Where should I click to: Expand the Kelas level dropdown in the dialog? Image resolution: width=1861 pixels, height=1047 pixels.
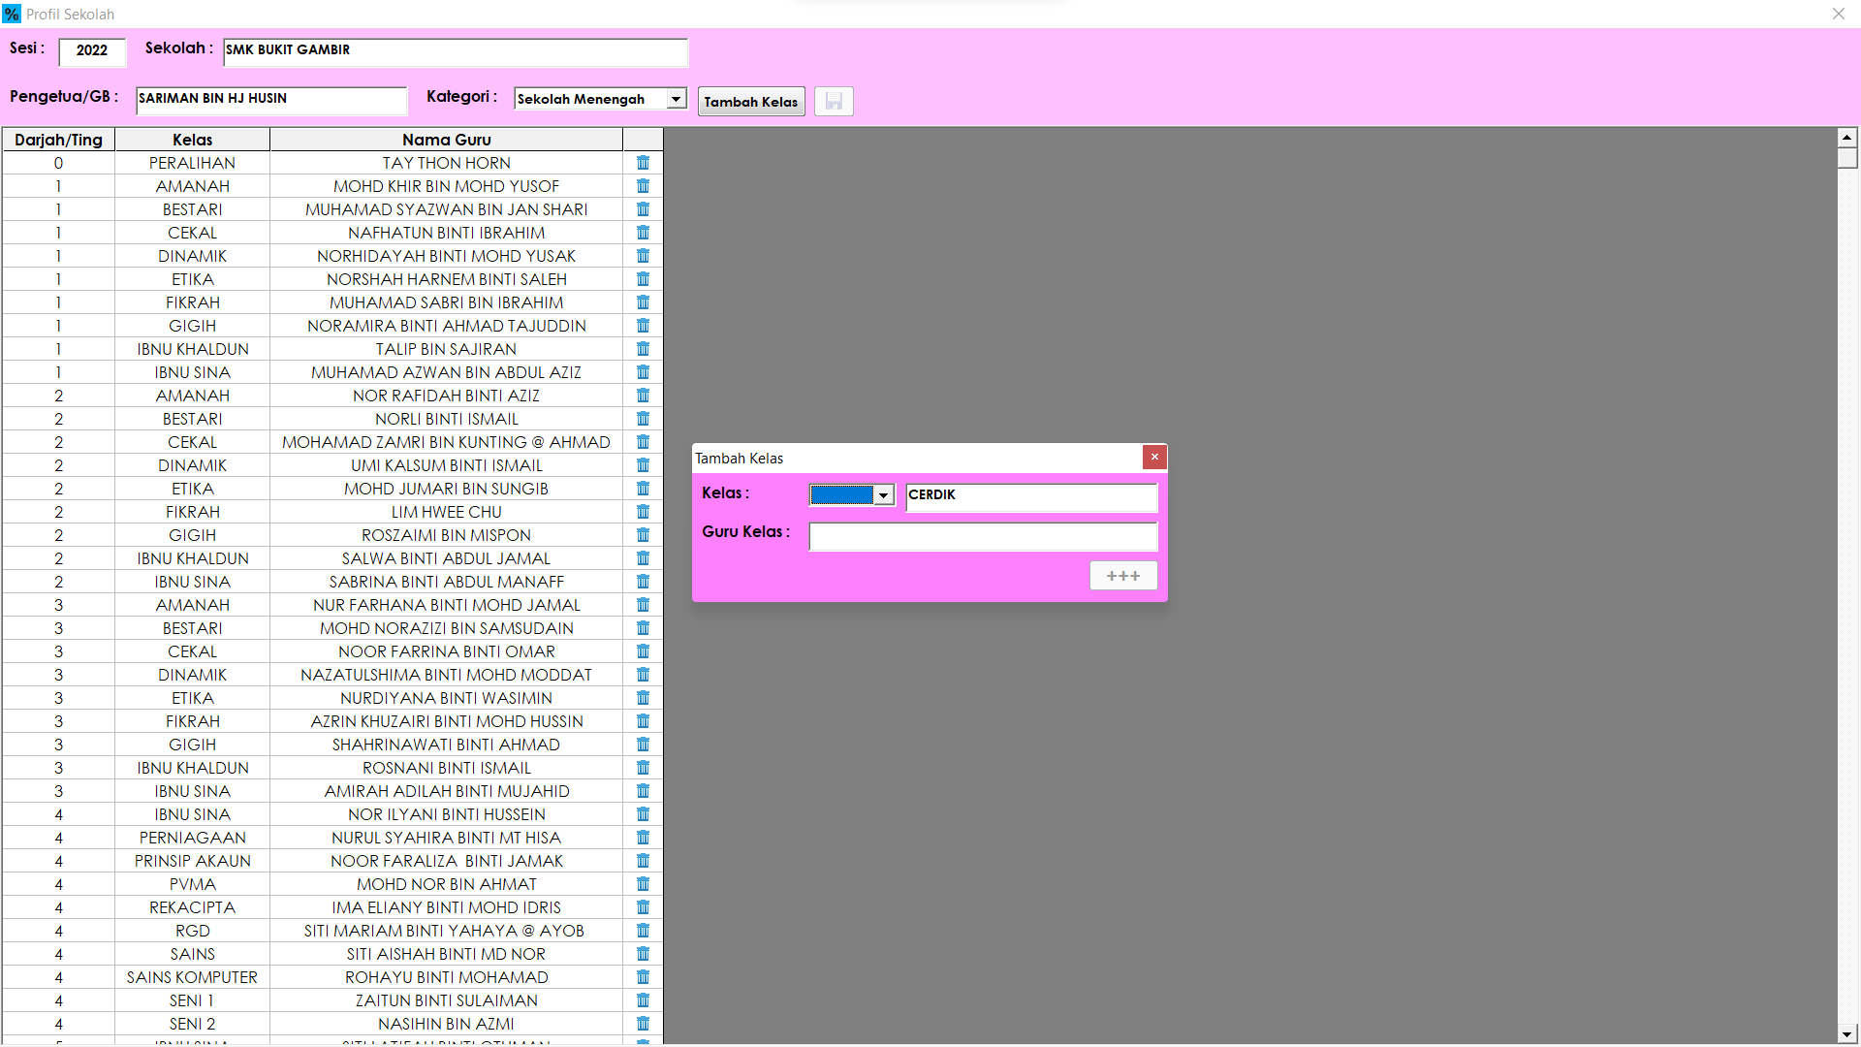(x=883, y=495)
